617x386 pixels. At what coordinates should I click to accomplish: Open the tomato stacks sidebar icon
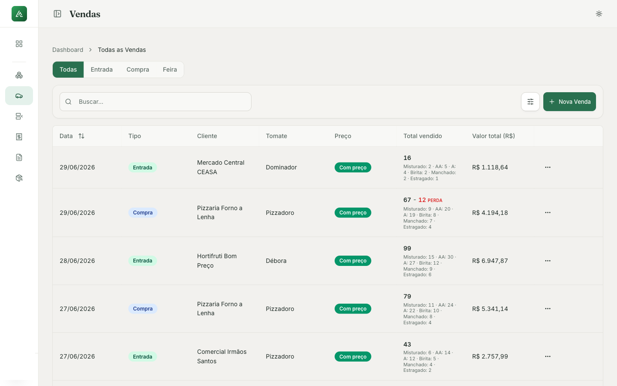[x=19, y=75]
